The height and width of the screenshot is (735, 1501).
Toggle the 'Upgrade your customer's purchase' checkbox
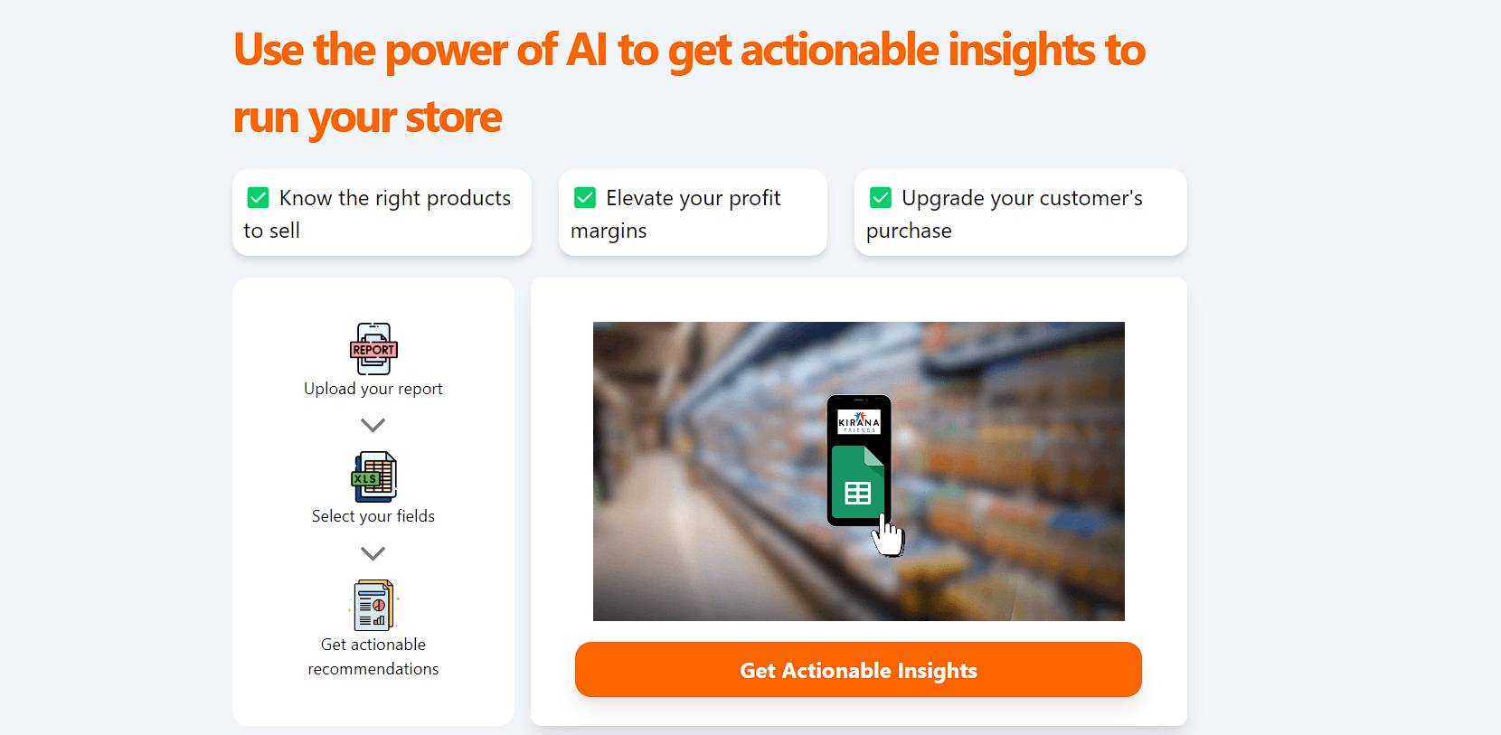pyautogui.click(x=881, y=198)
